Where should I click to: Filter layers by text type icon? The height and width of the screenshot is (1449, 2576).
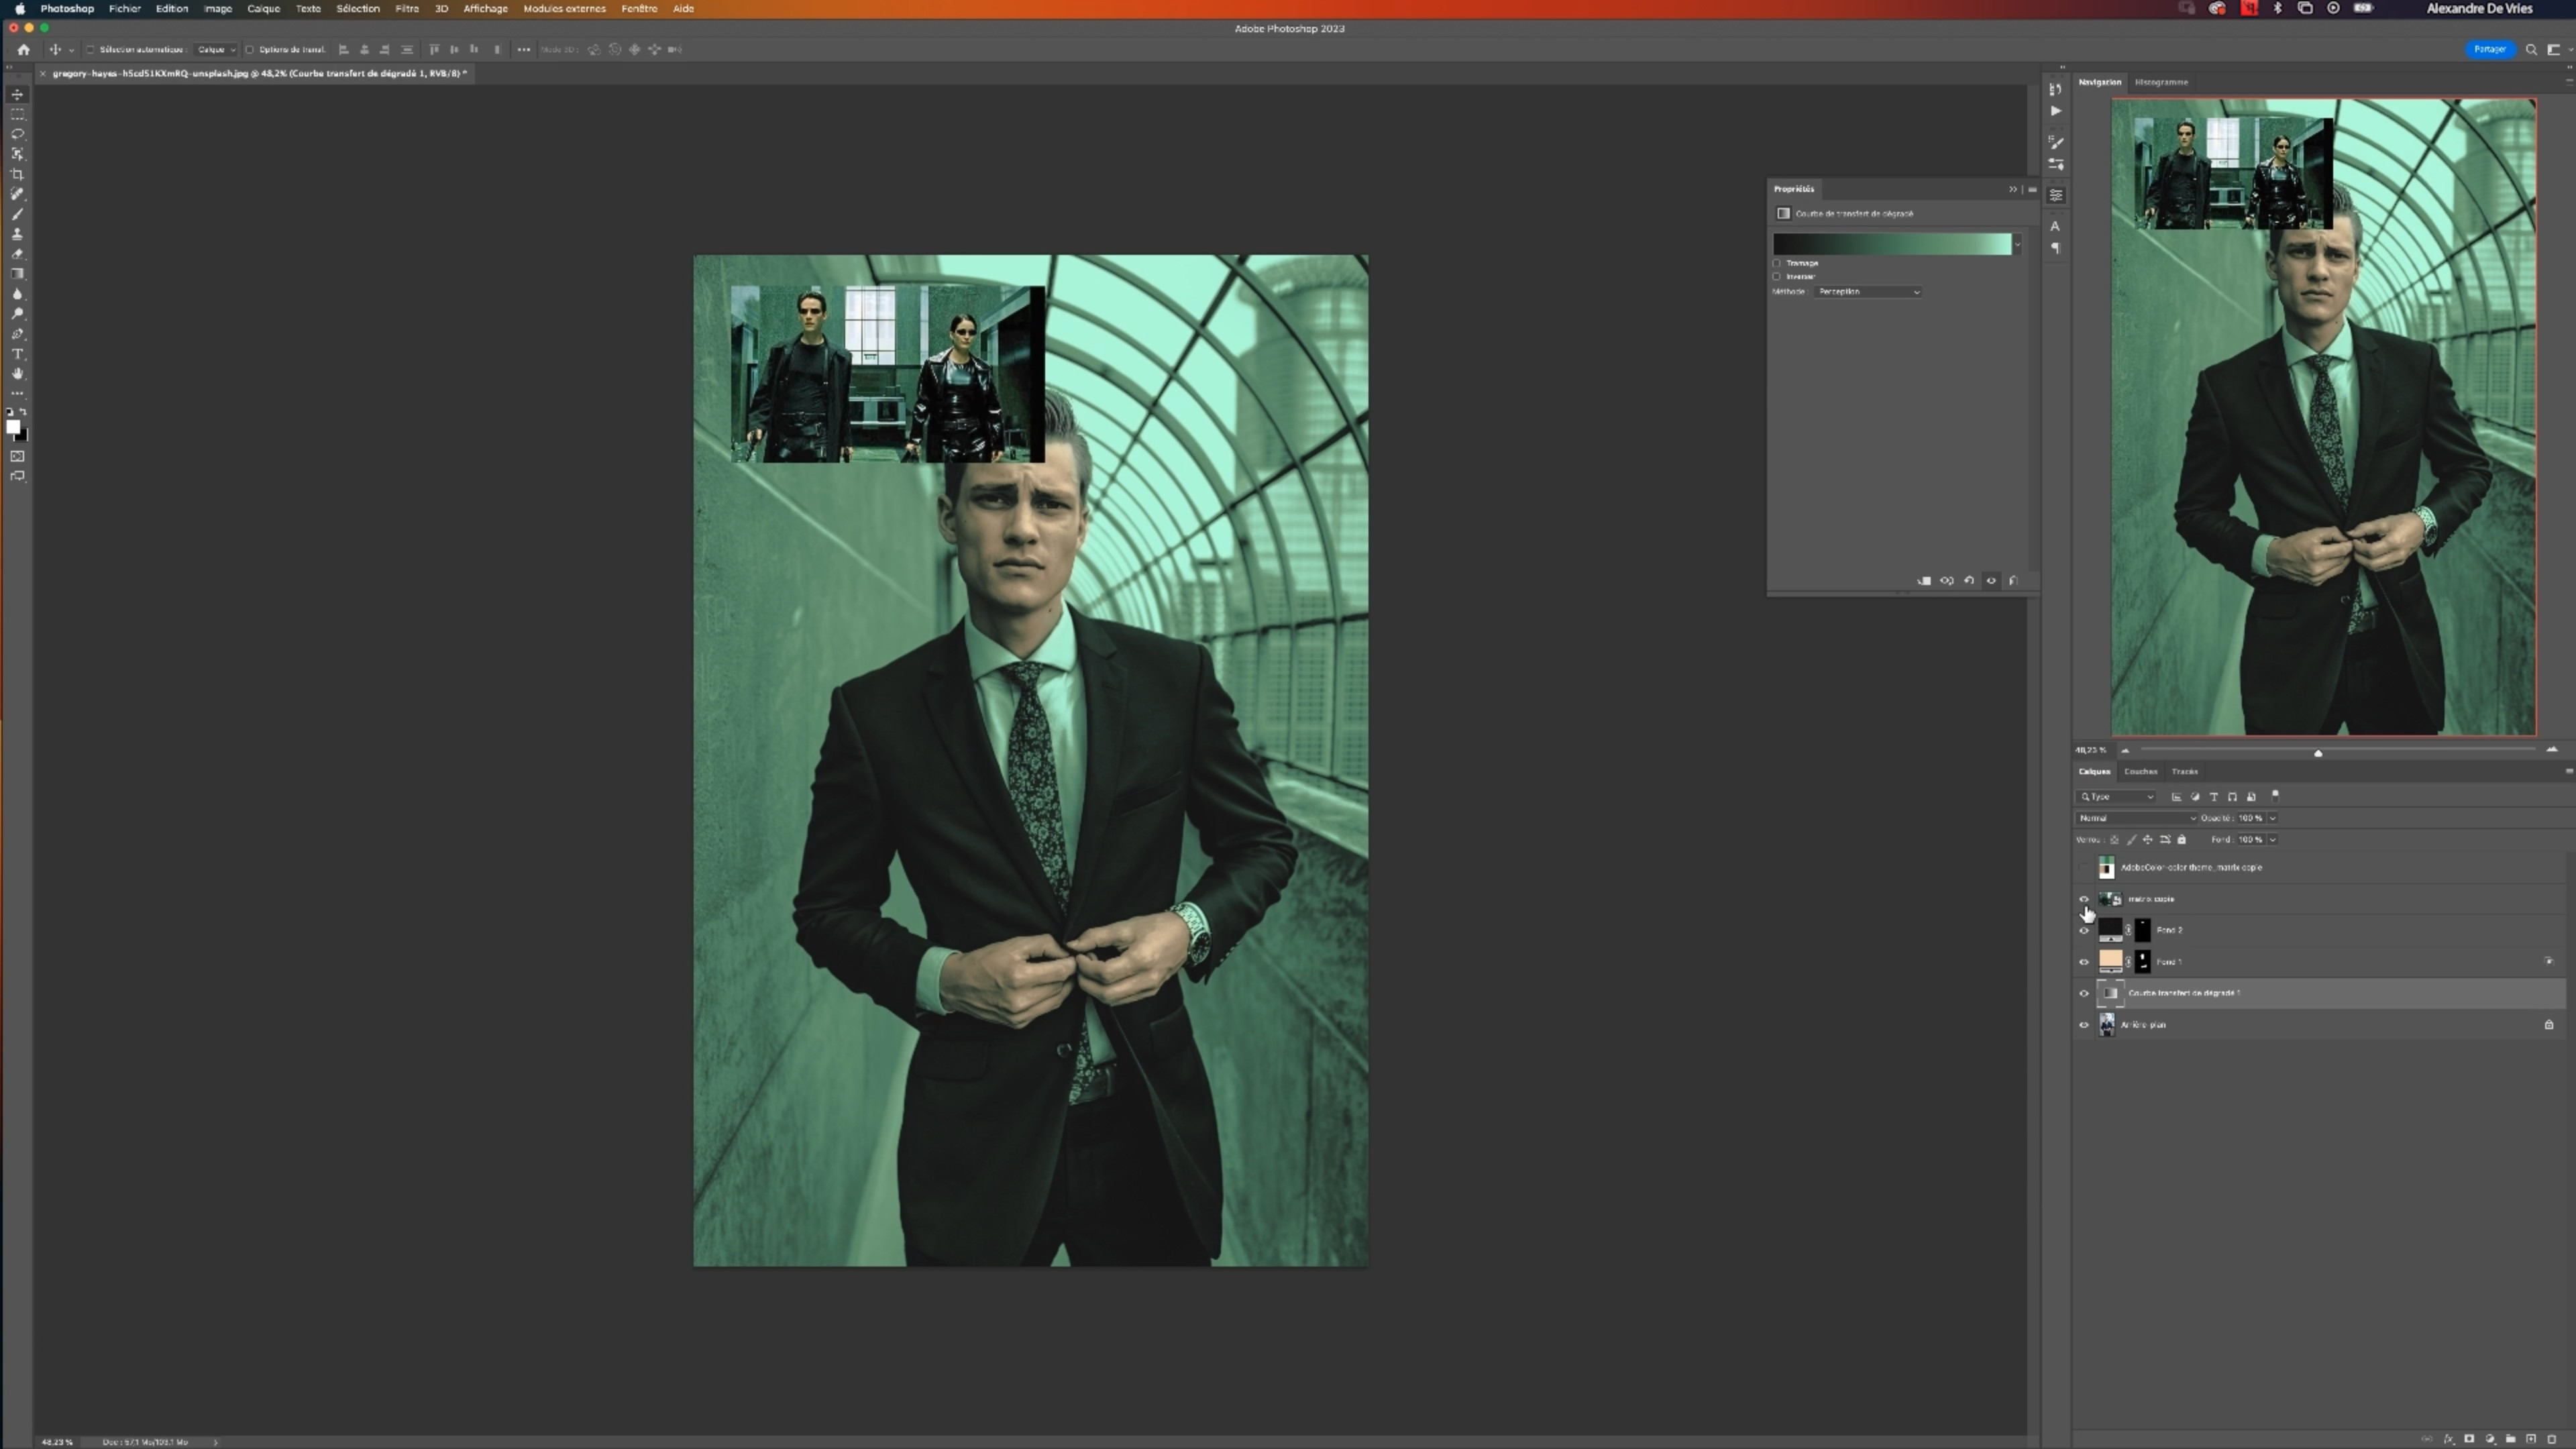click(x=2214, y=797)
